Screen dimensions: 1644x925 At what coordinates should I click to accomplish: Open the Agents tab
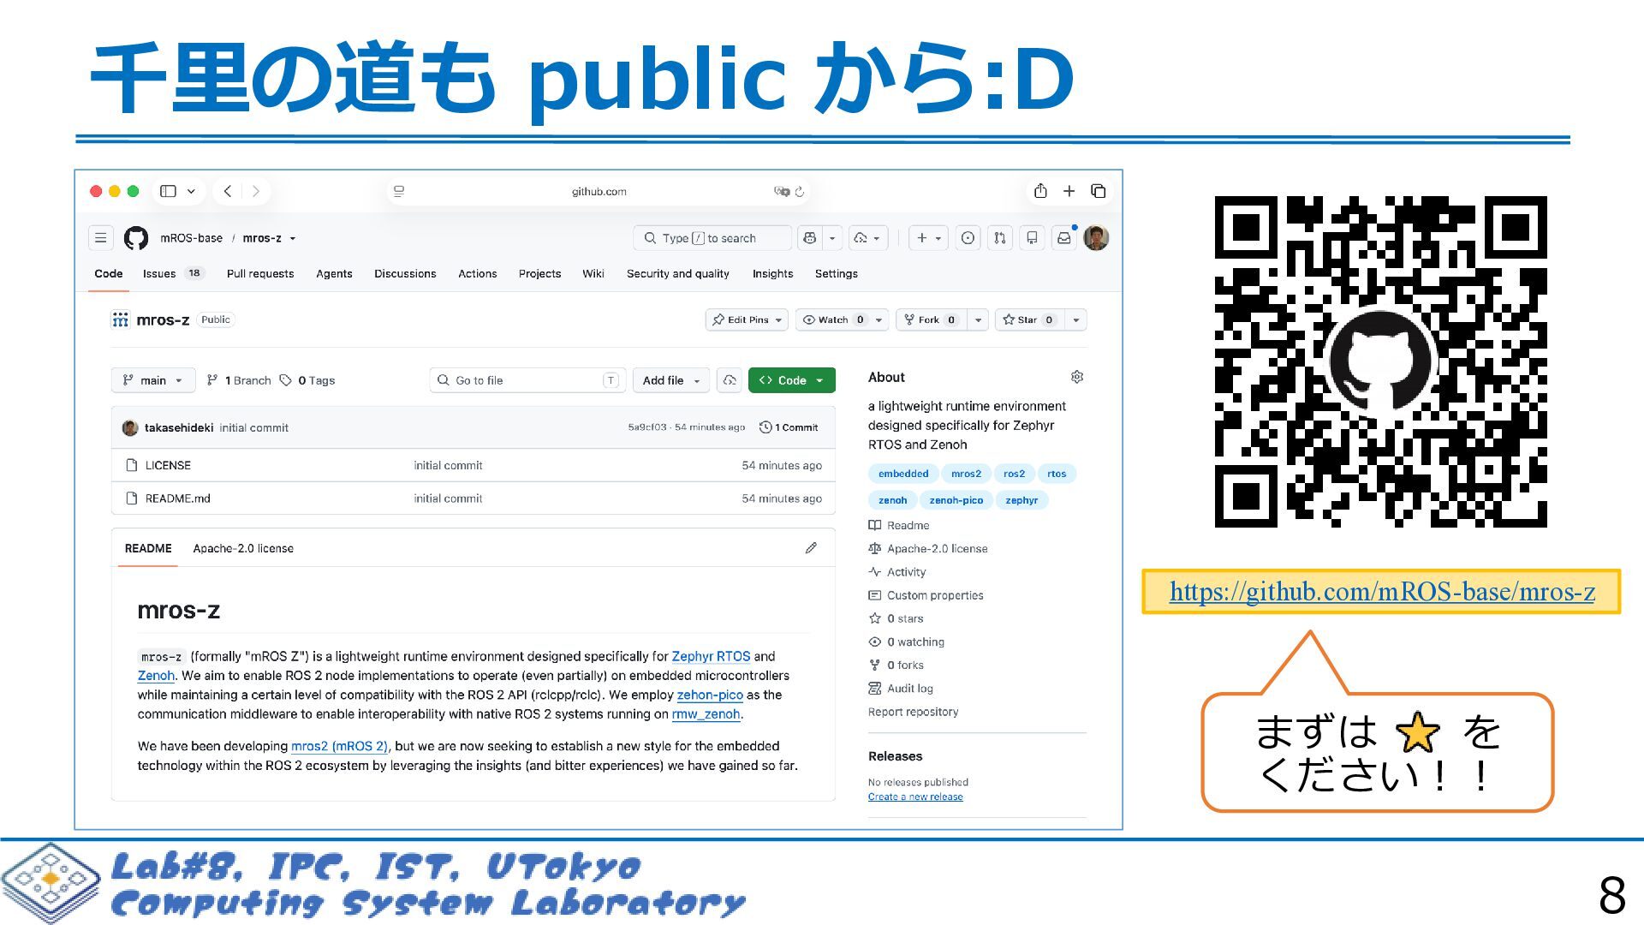[334, 273]
